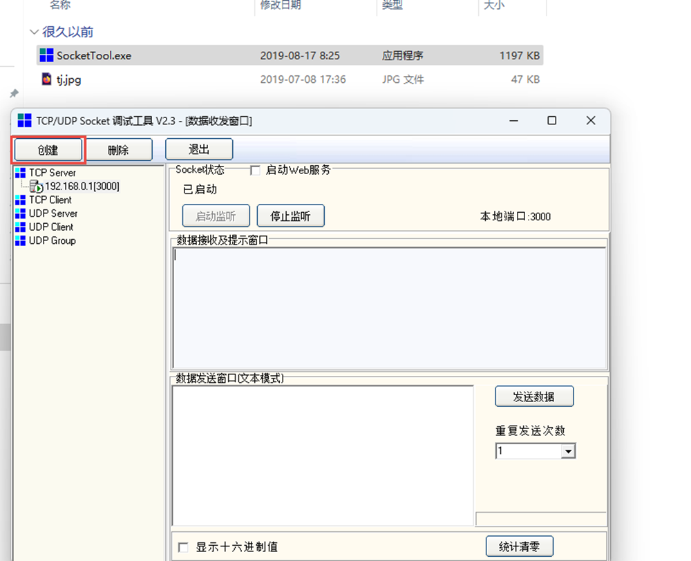Click the 退出 button
691x561 pixels.
point(199,149)
